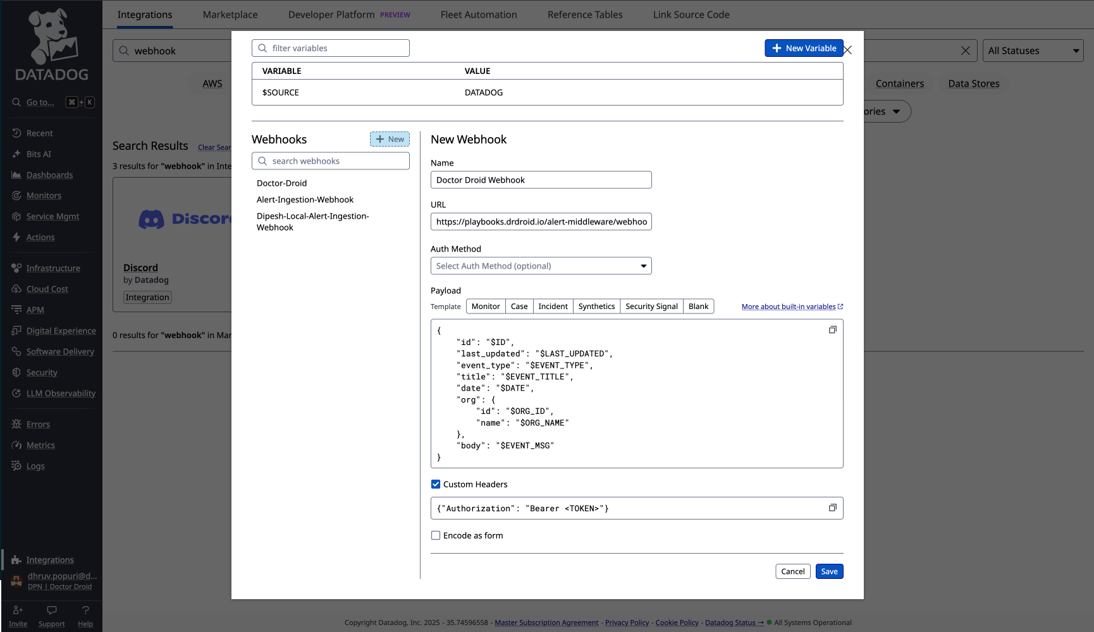Select the Incident payload template
This screenshot has width=1094, height=632.
[x=553, y=307]
